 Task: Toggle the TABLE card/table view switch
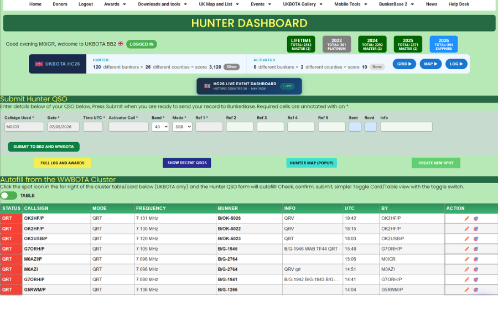coord(8,195)
